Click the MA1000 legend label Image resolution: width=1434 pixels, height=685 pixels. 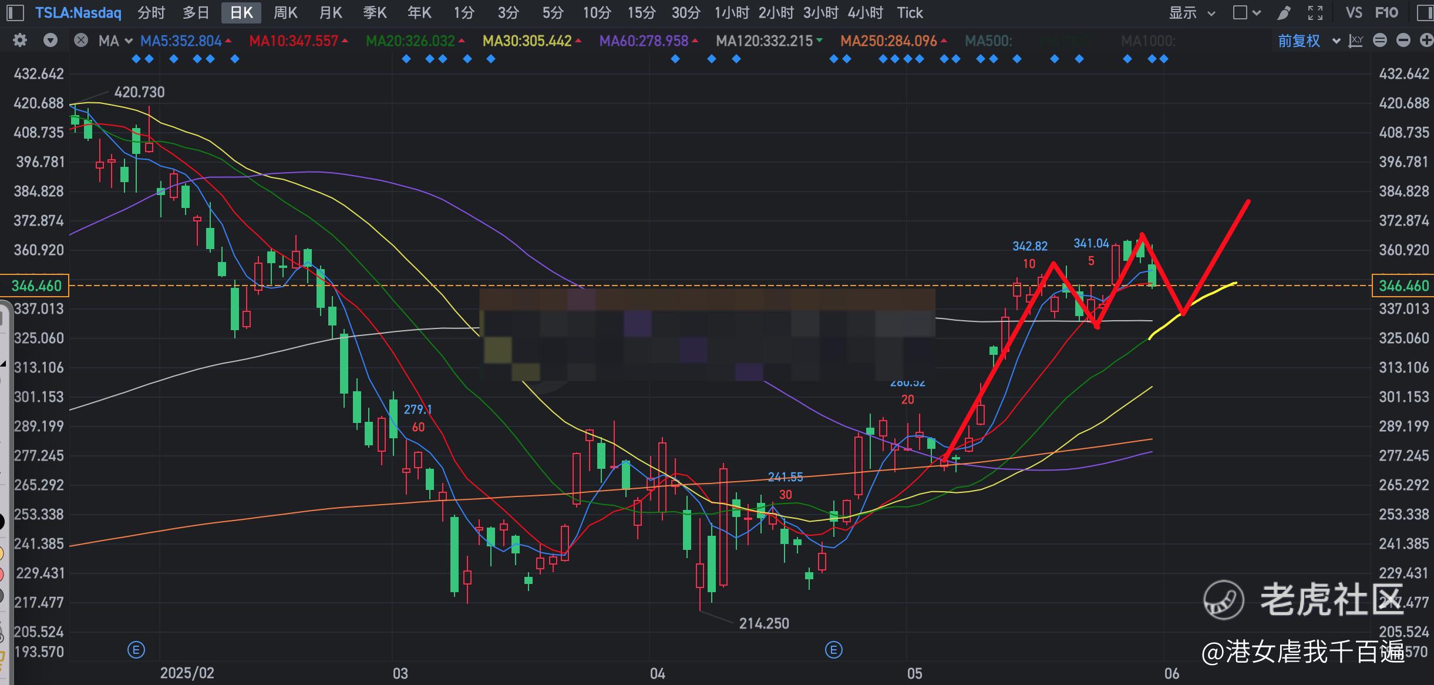click(1148, 41)
